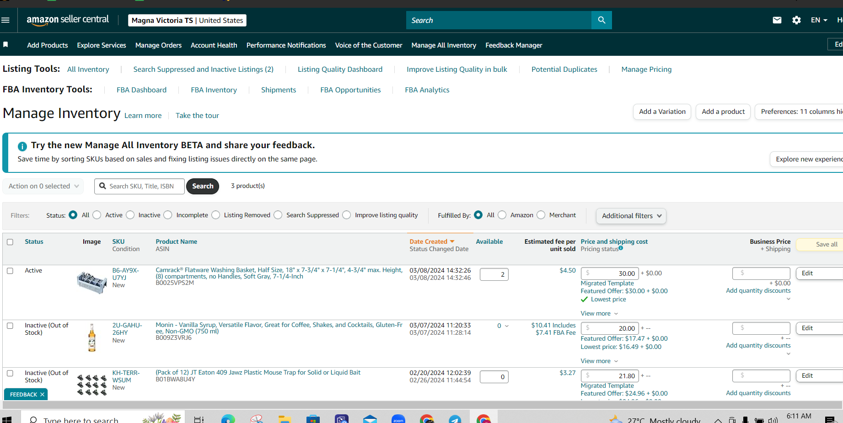The image size is (843, 423).
Task: Open the Monin Vanilla Syrup product title link
Action: (279, 328)
